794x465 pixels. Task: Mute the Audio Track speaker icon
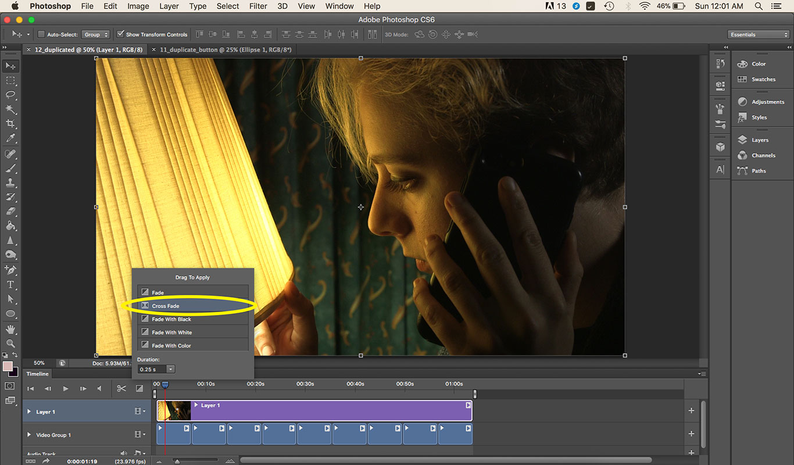[123, 453]
